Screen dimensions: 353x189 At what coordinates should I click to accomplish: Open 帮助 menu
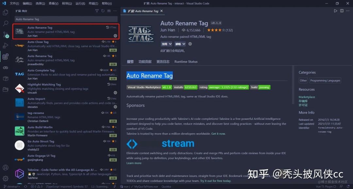107,3
